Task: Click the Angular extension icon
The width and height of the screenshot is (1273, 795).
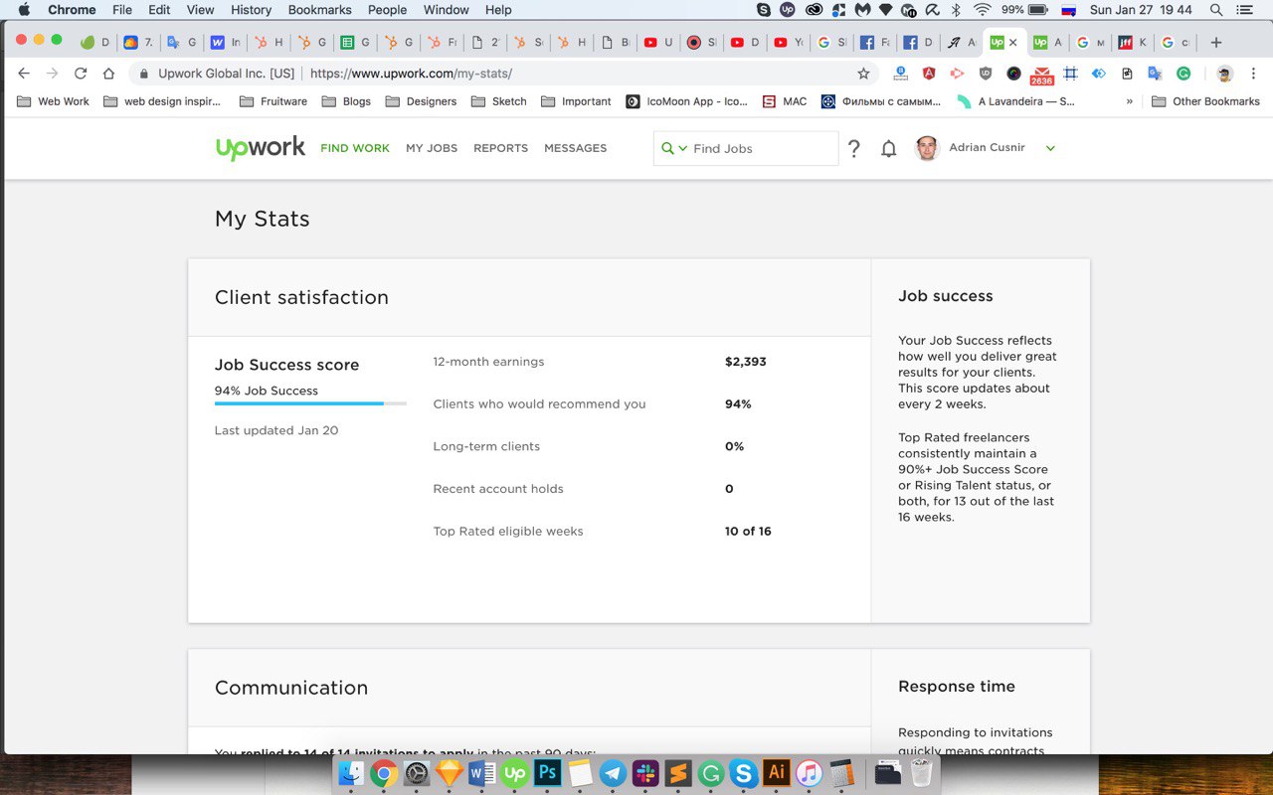Action: pos(929,74)
